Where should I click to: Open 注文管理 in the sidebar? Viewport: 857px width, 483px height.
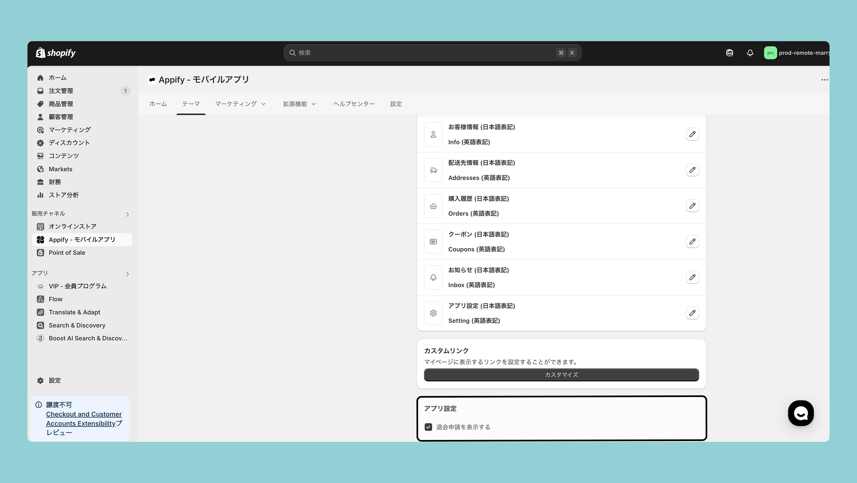[x=82, y=91]
